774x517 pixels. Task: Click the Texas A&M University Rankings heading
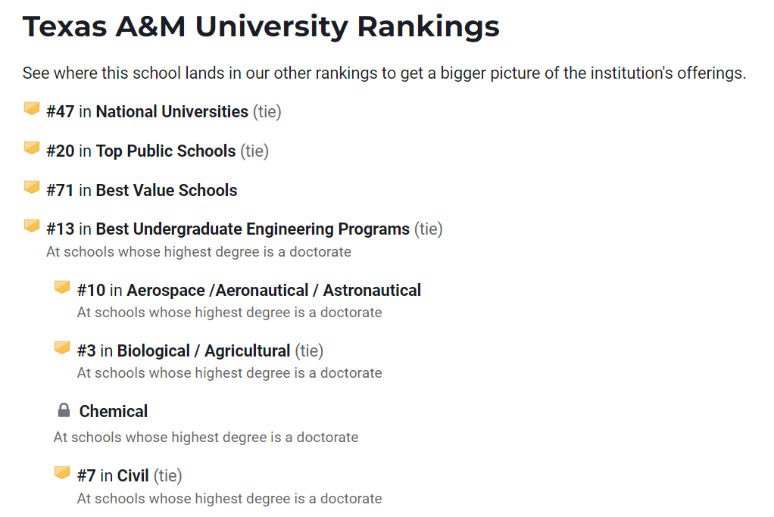tap(261, 27)
